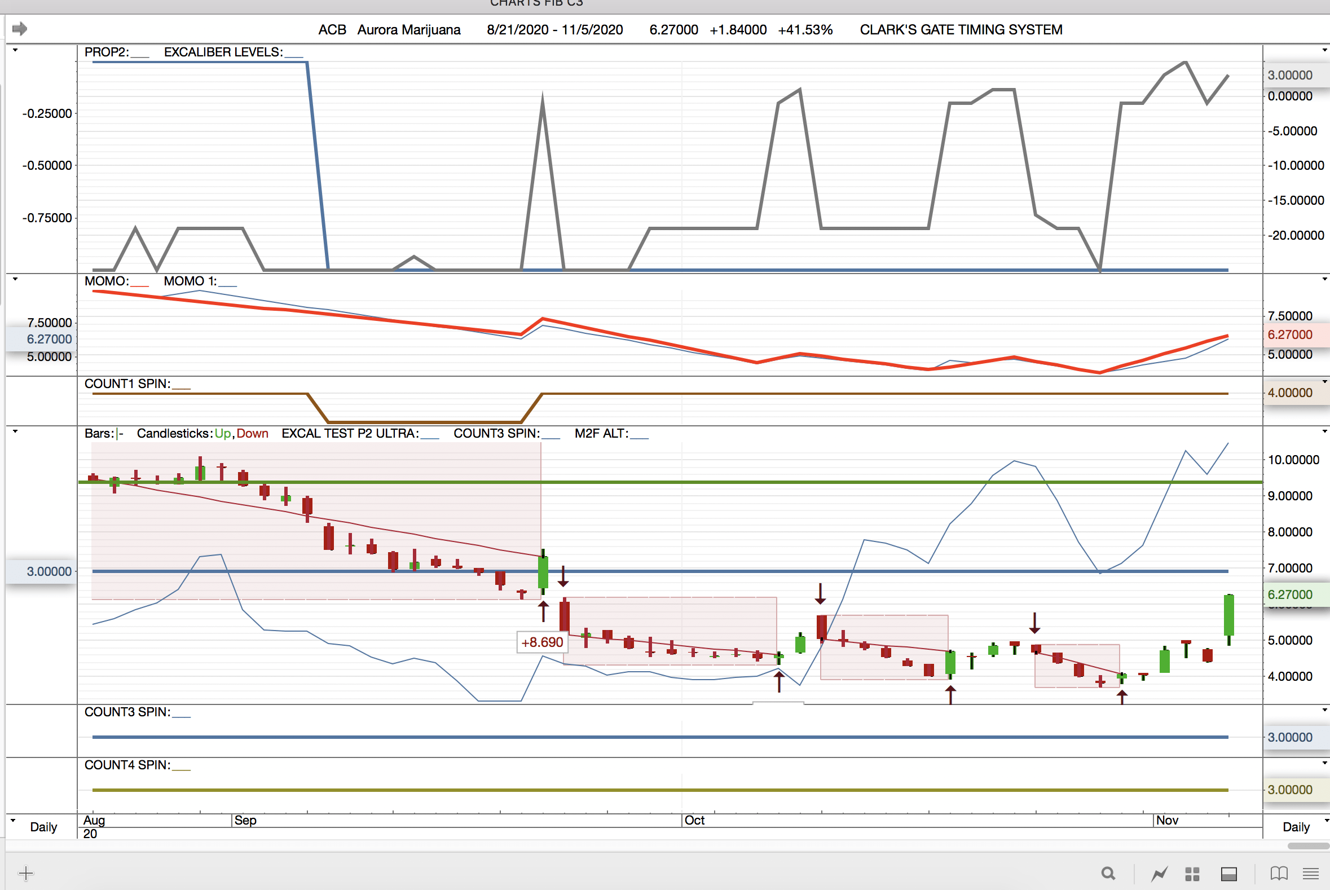Click the horizontal lines list icon
This screenshot has width=1330, height=890.
[1310, 874]
